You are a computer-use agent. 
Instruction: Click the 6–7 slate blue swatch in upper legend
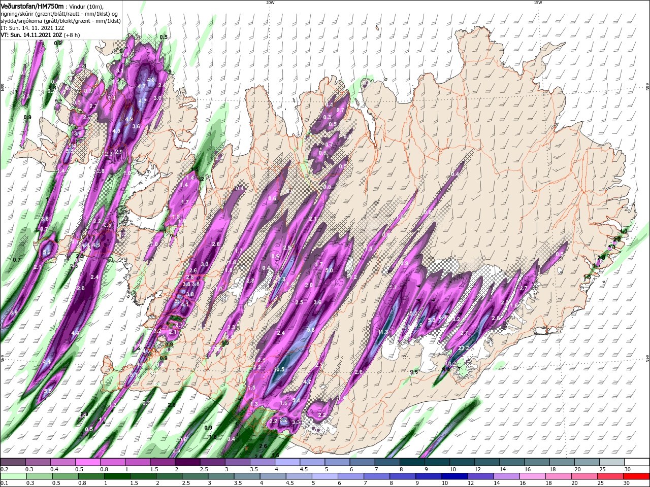(x=363, y=462)
